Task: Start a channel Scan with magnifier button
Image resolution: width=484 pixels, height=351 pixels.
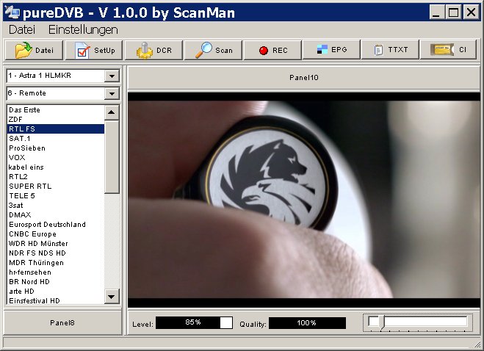Action: 213,50
